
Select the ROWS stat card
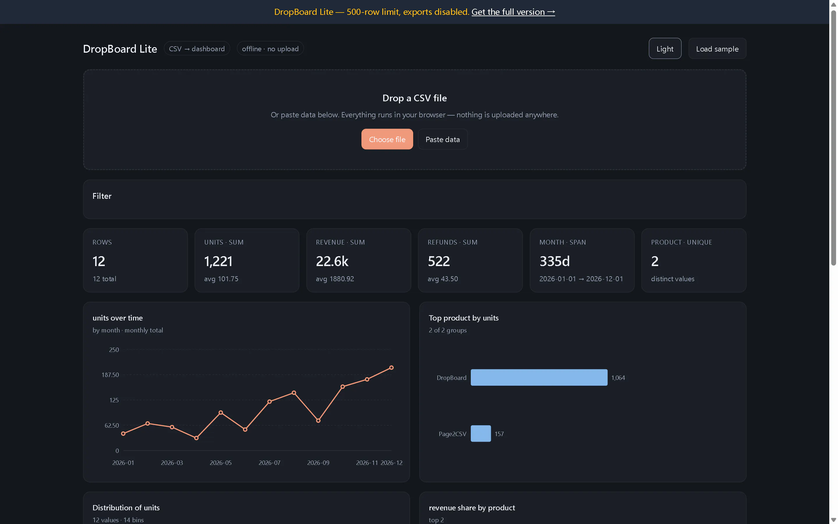[135, 260]
